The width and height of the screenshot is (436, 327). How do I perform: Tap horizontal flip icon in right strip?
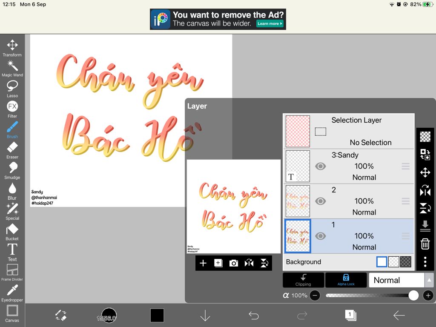click(x=425, y=190)
